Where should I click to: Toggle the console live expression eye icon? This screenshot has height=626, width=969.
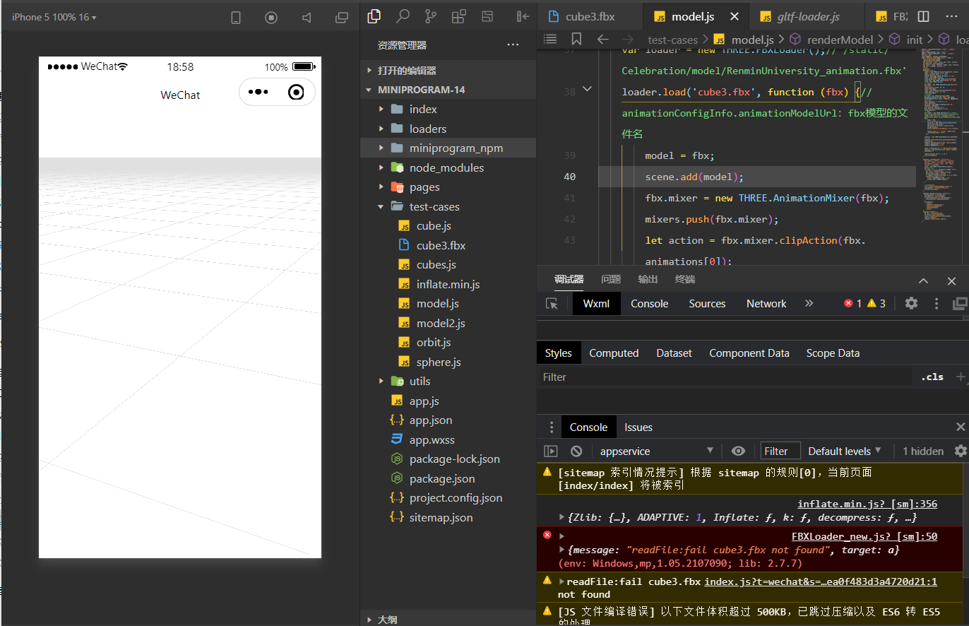(x=738, y=451)
